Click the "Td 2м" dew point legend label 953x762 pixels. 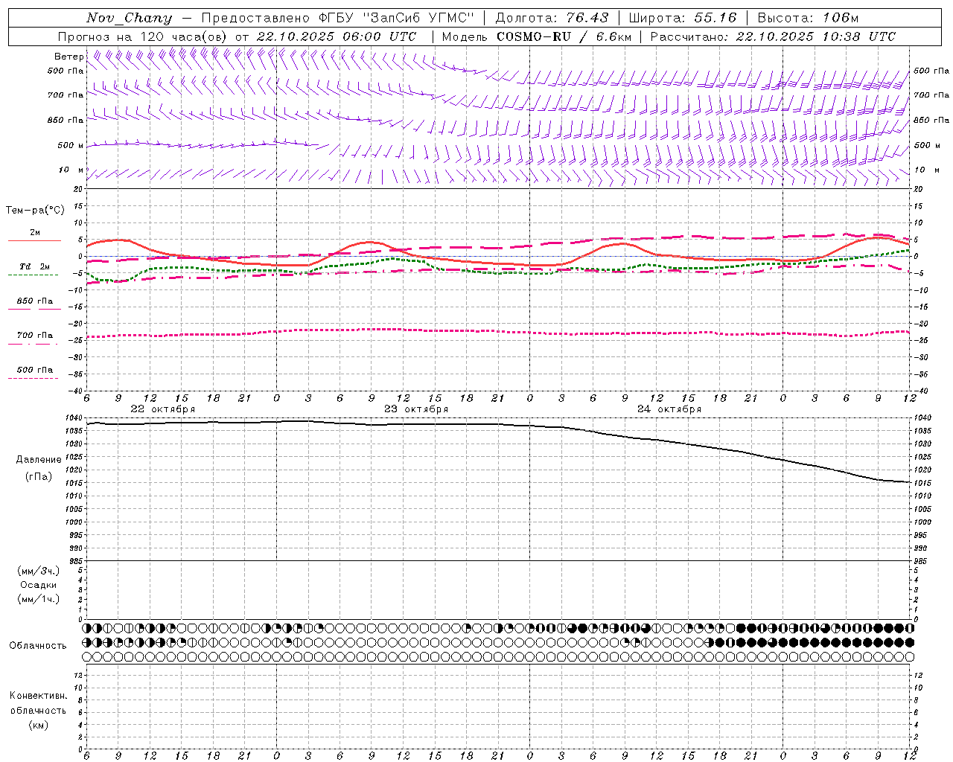click(35, 266)
